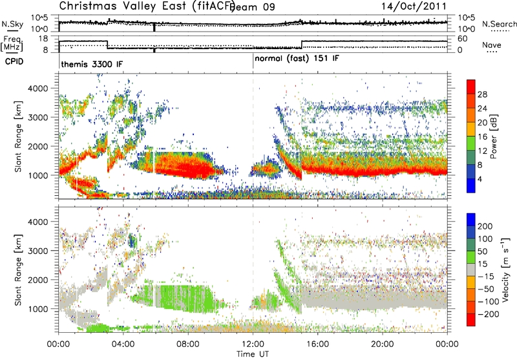
Task: Click the '08:00' time tick label
Action: (x=188, y=344)
